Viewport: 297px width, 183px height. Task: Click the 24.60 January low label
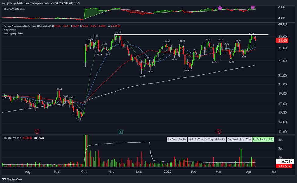(x=186, y=71)
